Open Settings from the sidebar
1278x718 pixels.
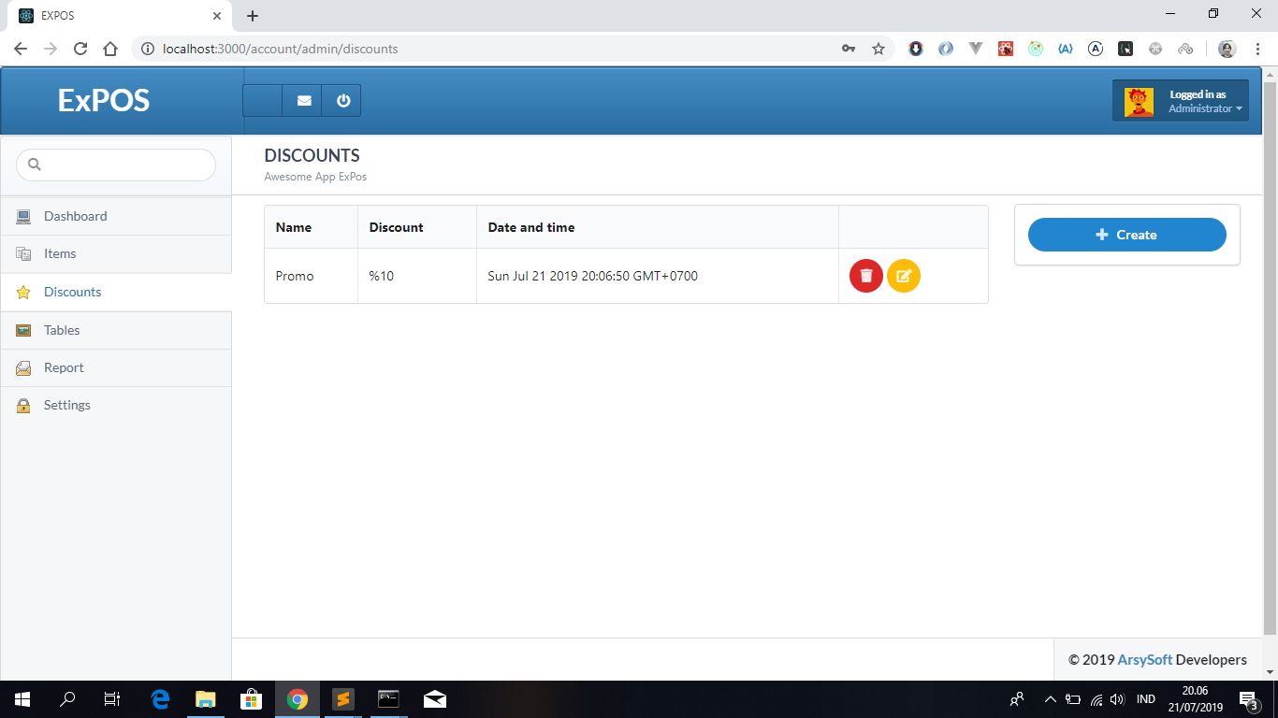tap(67, 405)
